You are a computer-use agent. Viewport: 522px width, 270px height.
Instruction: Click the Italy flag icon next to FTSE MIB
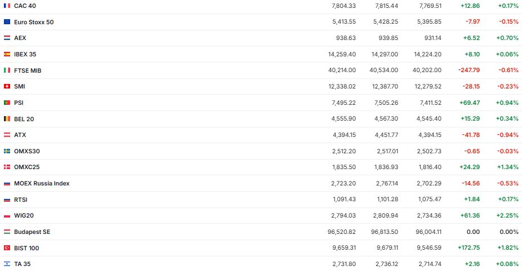(7, 70)
